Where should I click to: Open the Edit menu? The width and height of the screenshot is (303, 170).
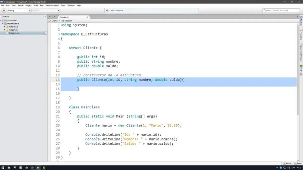[x=8, y=6]
